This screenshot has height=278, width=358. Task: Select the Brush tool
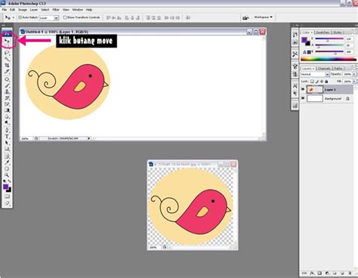pos(8,85)
